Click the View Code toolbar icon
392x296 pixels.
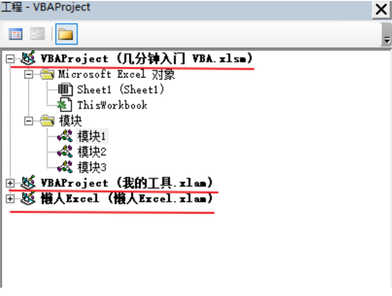pos(16,34)
